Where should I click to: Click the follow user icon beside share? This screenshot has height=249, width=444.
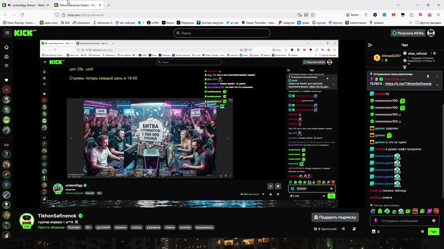354,229
